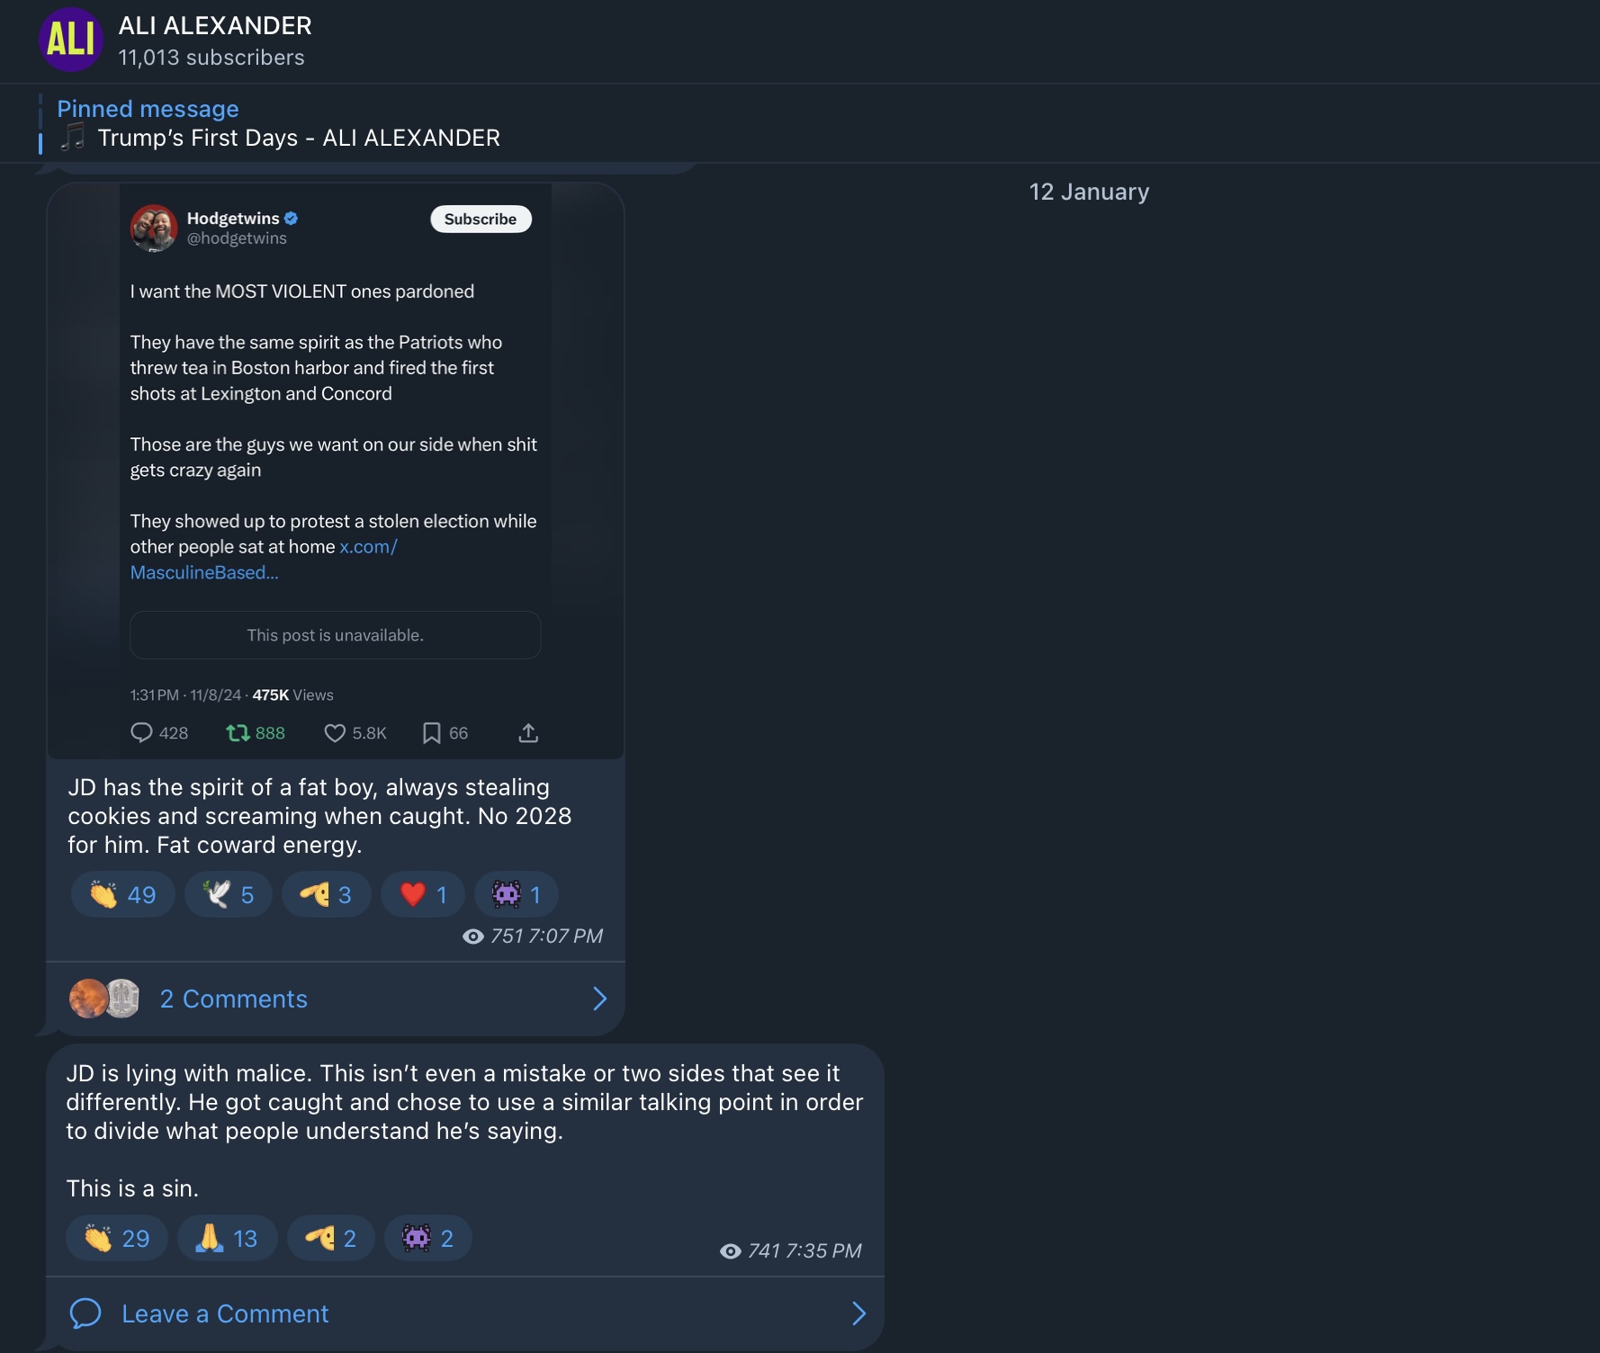Viewport: 1600px width, 1353px height.
Task: Expand the Leave a Comment chevron arrow
Action: [859, 1313]
